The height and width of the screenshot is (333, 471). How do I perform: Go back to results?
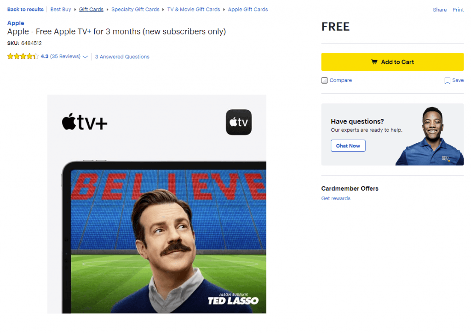[25, 9]
